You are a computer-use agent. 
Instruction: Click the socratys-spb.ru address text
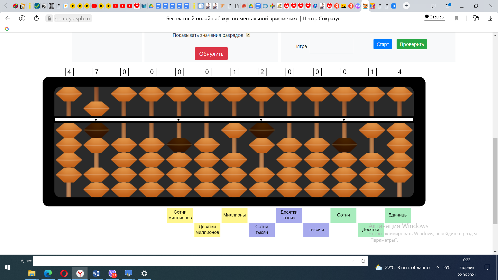tap(73, 18)
